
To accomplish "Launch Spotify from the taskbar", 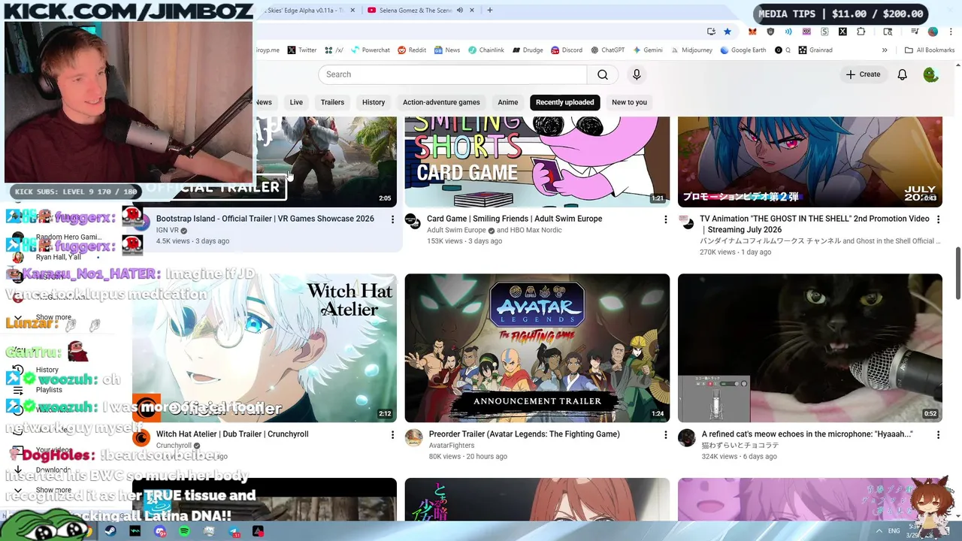I will 184,531.
